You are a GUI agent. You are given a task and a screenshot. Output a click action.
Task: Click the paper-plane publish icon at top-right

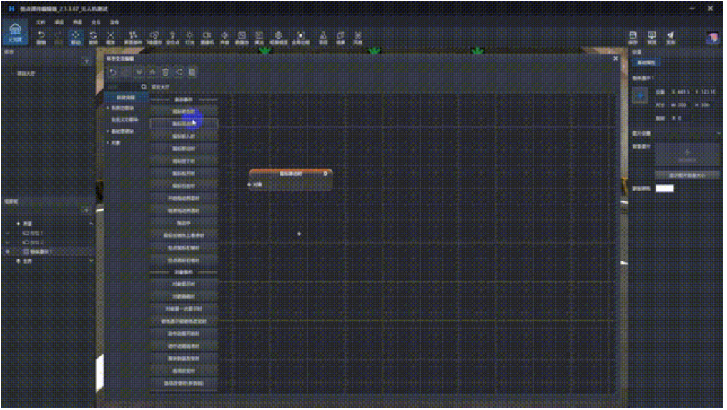pyautogui.click(x=671, y=36)
